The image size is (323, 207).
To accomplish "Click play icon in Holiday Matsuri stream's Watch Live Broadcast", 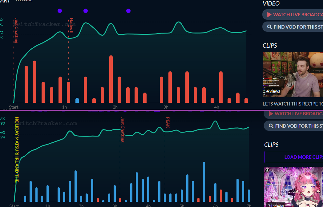I will (271, 113).
